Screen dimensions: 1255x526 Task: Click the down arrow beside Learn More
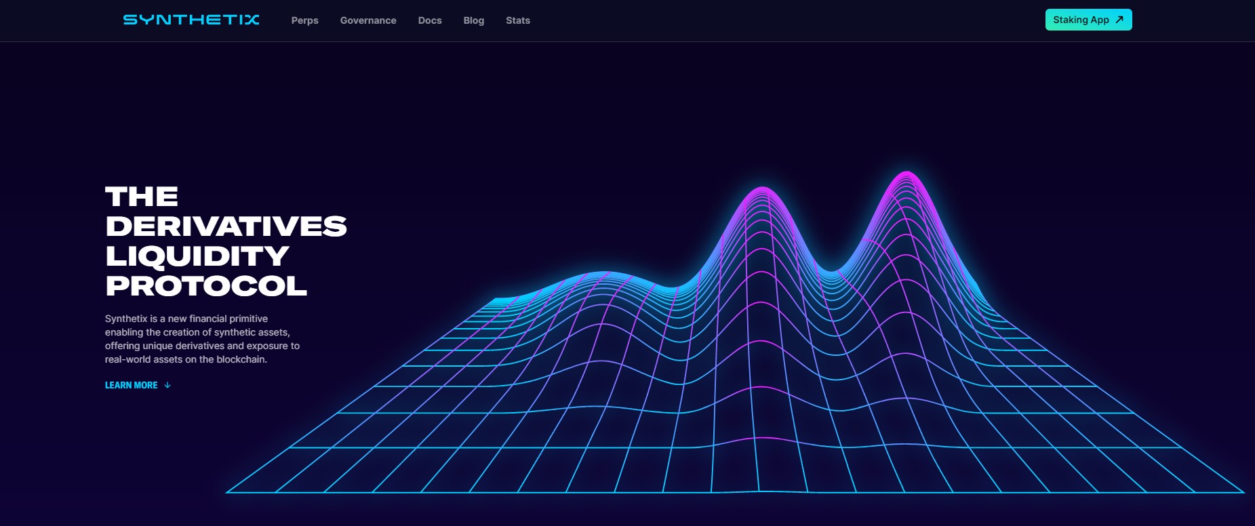[x=167, y=385]
